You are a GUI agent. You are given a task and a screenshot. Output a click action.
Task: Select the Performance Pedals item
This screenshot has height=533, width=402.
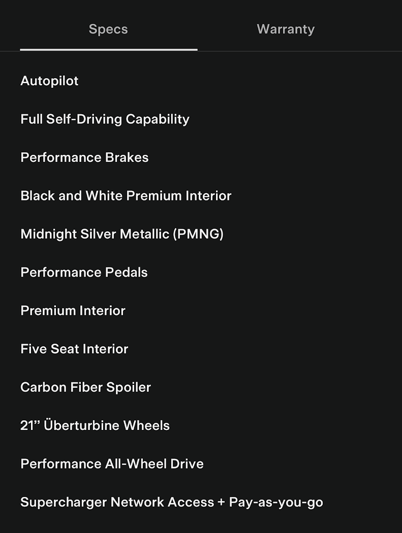(x=84, y=273)
